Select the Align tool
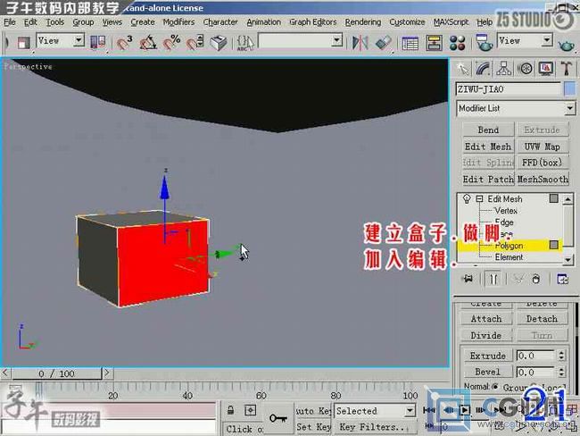The width and height of the screenshot is (580, 436). pos(383,43)
